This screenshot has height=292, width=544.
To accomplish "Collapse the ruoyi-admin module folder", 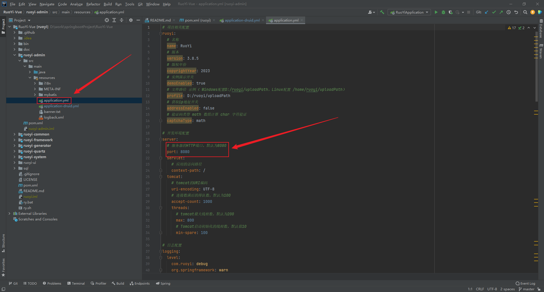I will tap(14, 55).
